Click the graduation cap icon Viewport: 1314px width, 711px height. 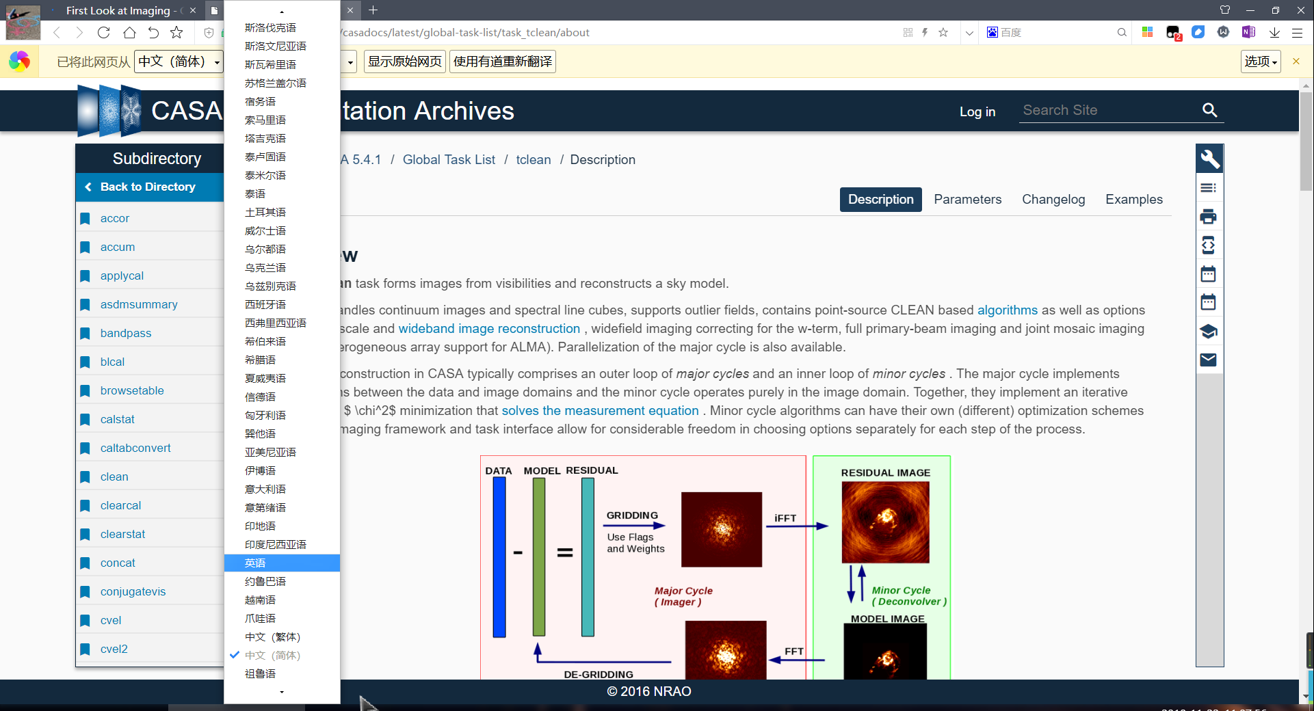pyautogui.click(x=1208, y=332)
